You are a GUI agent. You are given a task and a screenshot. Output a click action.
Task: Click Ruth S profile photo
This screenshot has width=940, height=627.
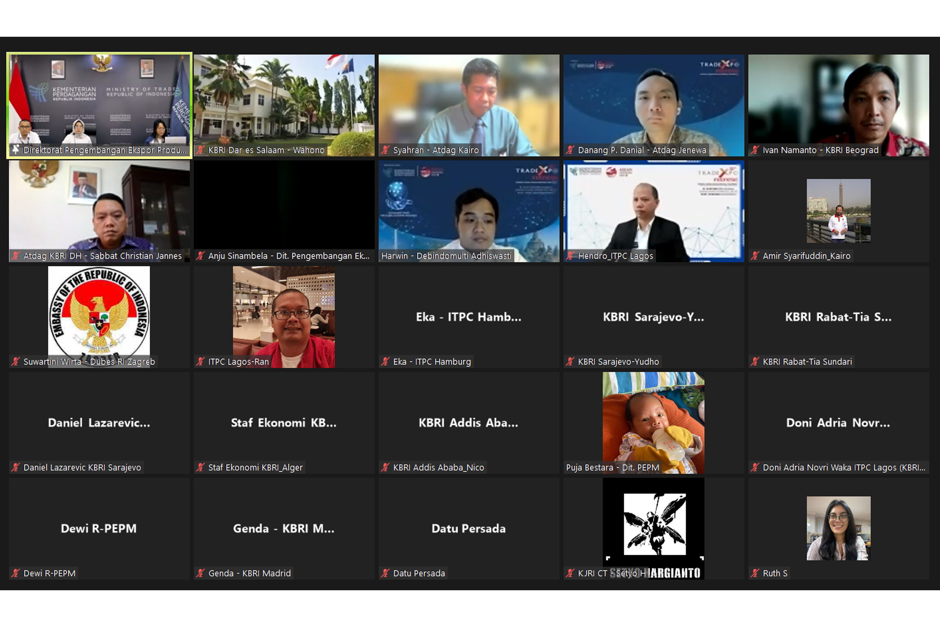(839, 528)
